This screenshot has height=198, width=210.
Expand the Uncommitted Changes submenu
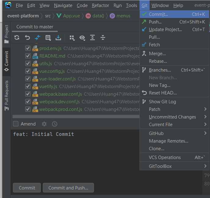[174, 117]
